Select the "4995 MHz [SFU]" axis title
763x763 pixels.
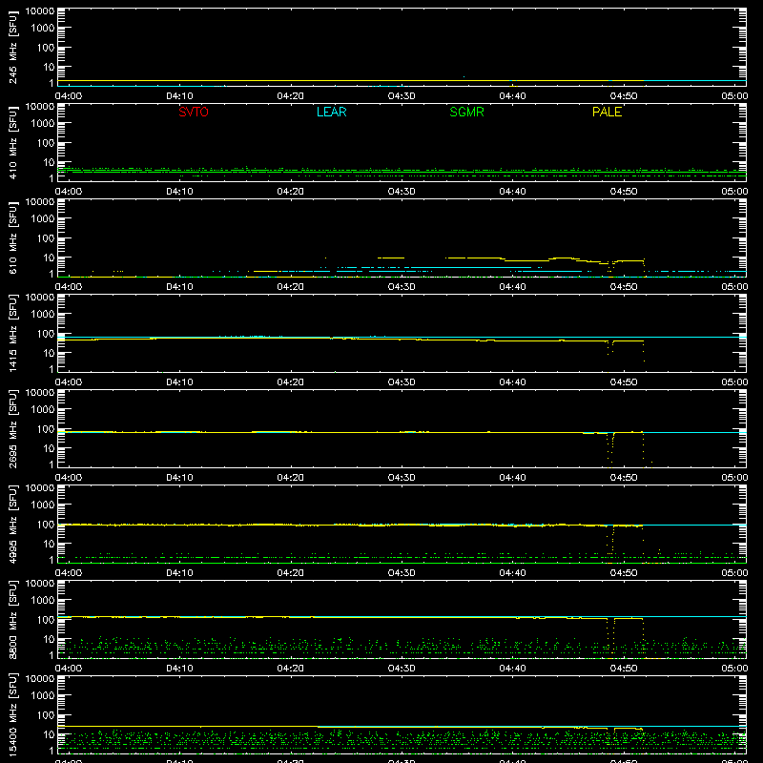click(12, 525)
